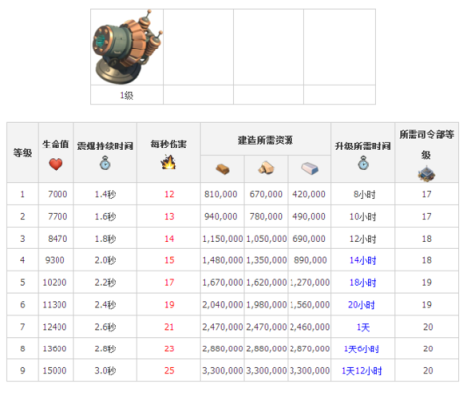Open the 1天6小时 upgrade time link
Screen dimensions: 467x396
click(361, 348)
